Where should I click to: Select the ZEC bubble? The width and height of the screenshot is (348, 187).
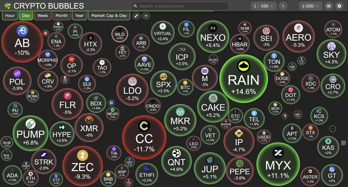[x=83, y=166]
